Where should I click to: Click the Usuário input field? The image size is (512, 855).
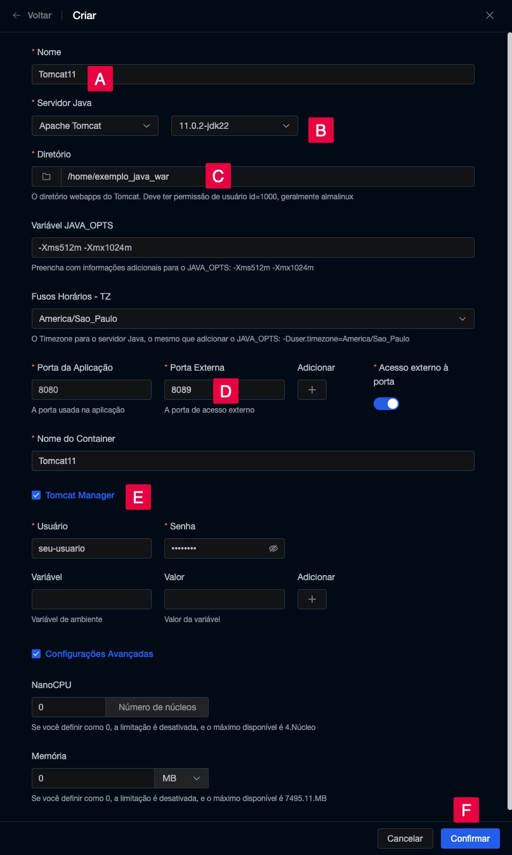point(91,548)
